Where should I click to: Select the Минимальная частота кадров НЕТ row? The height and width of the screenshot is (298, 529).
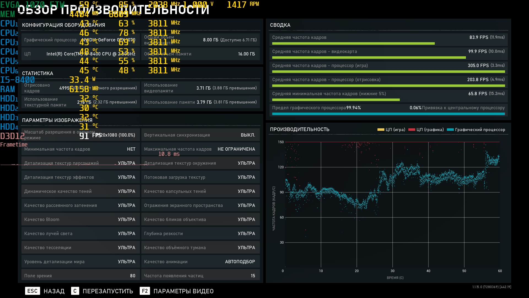pos(80,149)
